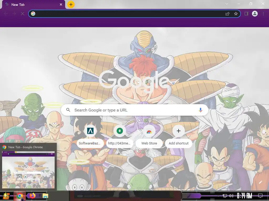Click the SoftwareBaz... shortcut label
Viewport: 269px width, 201px height.
point(90,143)
